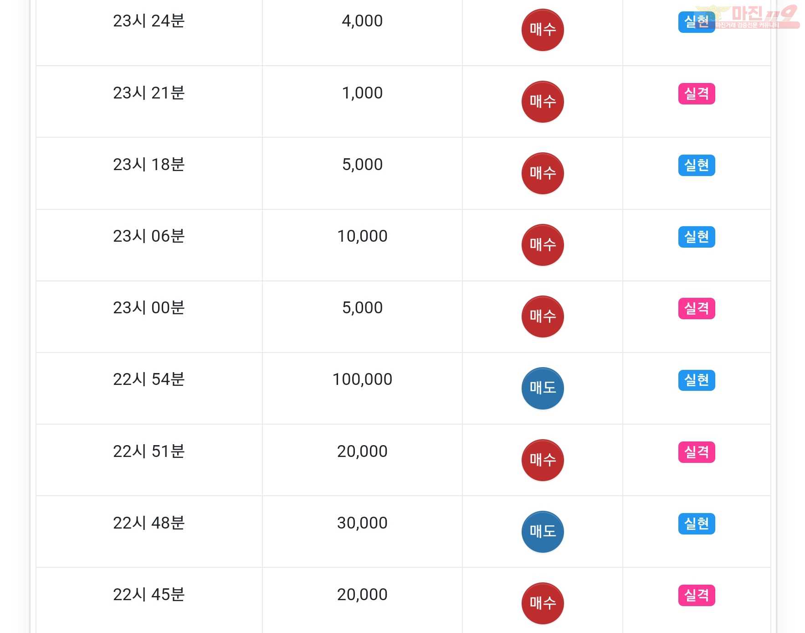805x633 pixels.
Task: Select the 23시 06분 time cell
Action: pyautogui.click(x=149, y=245)
